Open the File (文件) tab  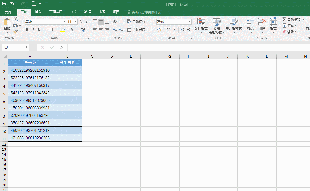click(8, 12)
